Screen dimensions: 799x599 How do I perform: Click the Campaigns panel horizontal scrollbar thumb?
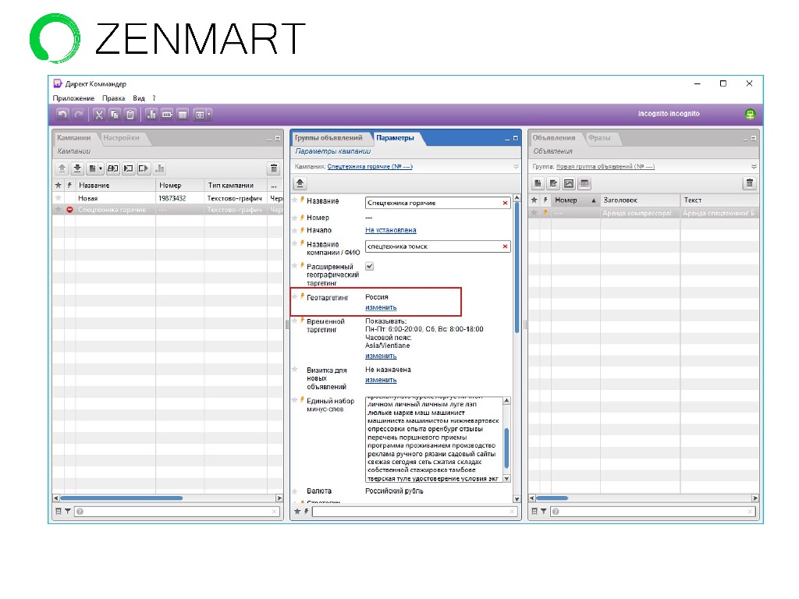click(121, 498)
